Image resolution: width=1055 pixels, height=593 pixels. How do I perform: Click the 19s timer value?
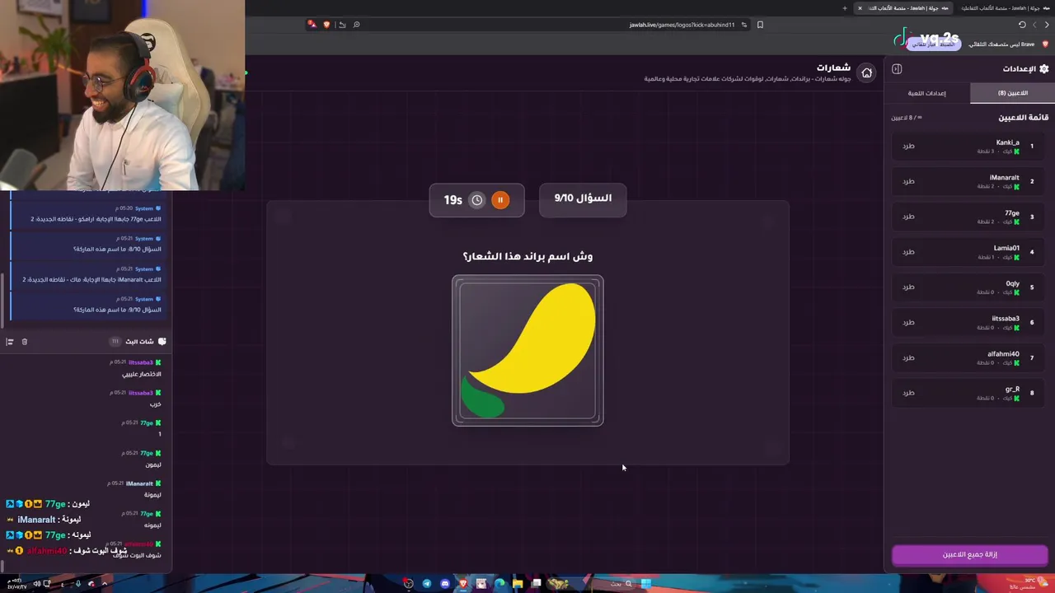[x=452, y=200]
